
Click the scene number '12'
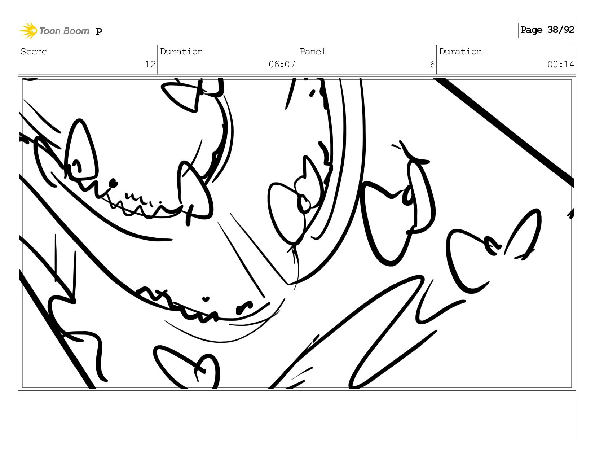[x=150, y=65]
